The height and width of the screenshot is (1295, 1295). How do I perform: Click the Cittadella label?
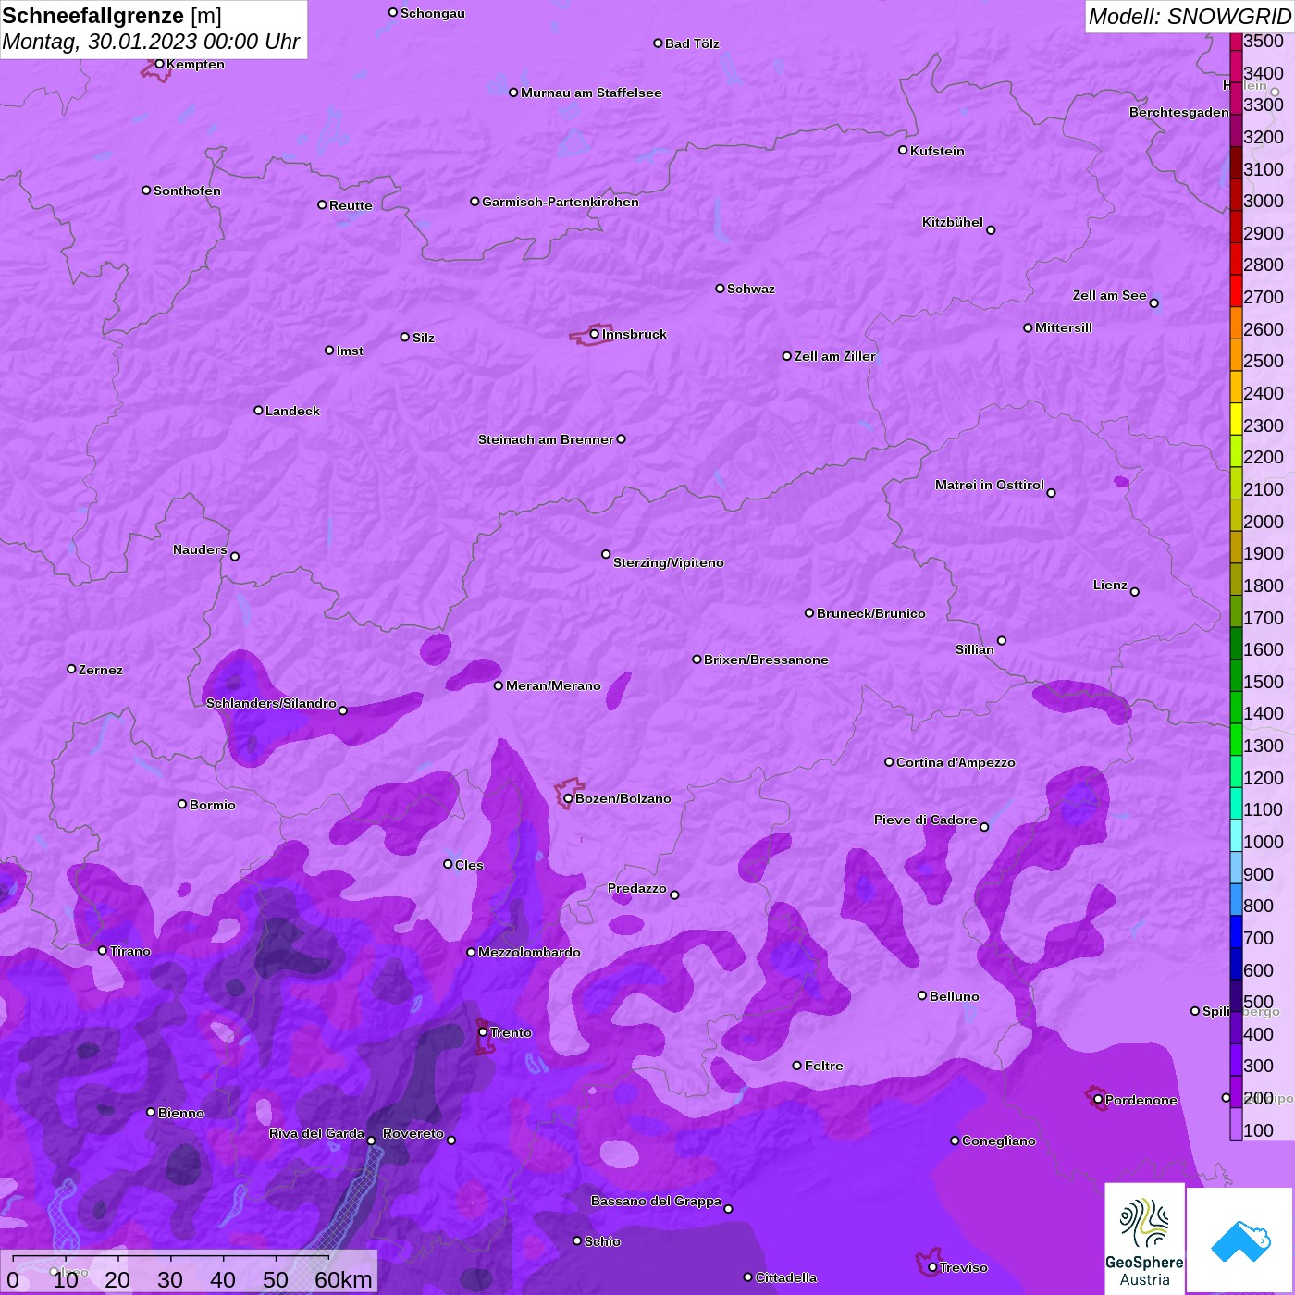786,1277
